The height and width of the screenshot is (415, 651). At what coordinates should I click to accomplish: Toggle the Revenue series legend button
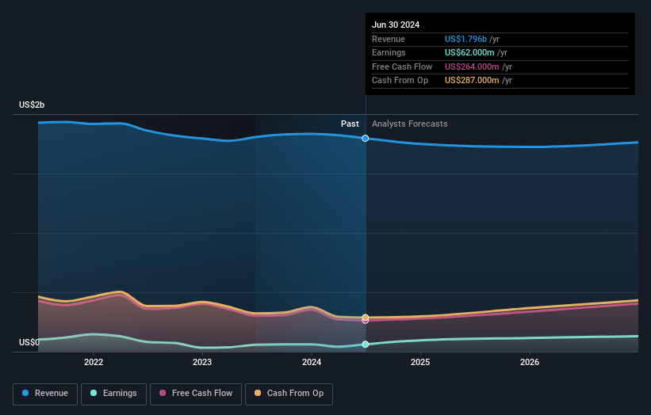(x=45, y=394)
